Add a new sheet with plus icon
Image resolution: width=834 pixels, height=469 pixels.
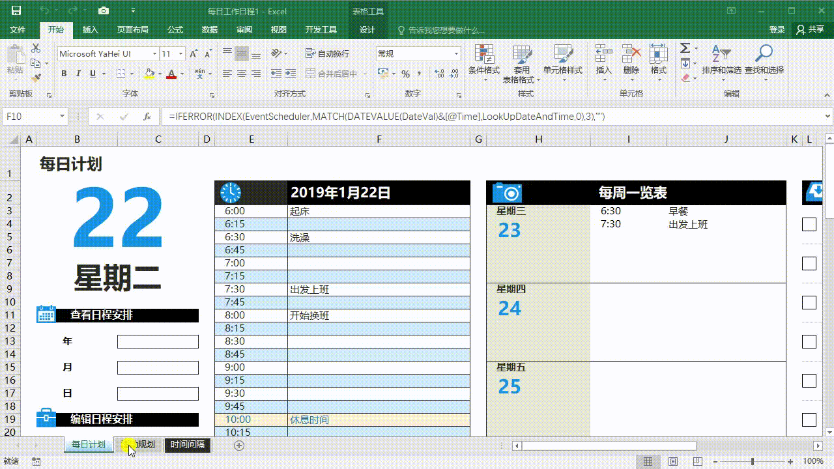239,446
